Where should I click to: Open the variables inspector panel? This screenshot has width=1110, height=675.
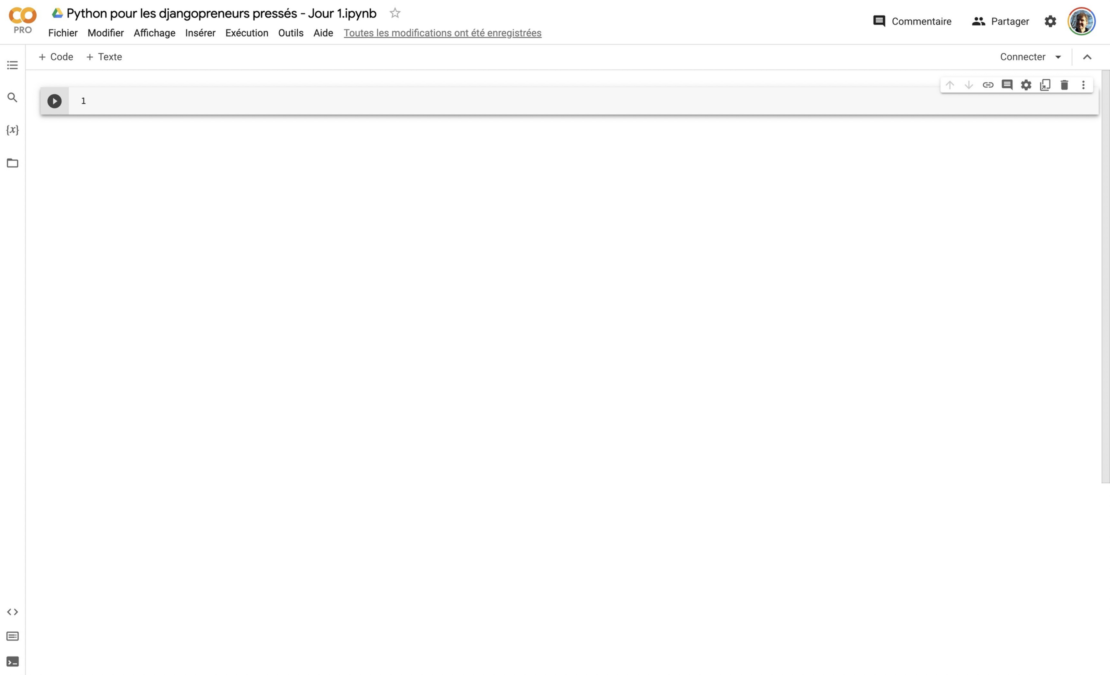(12, 130)
